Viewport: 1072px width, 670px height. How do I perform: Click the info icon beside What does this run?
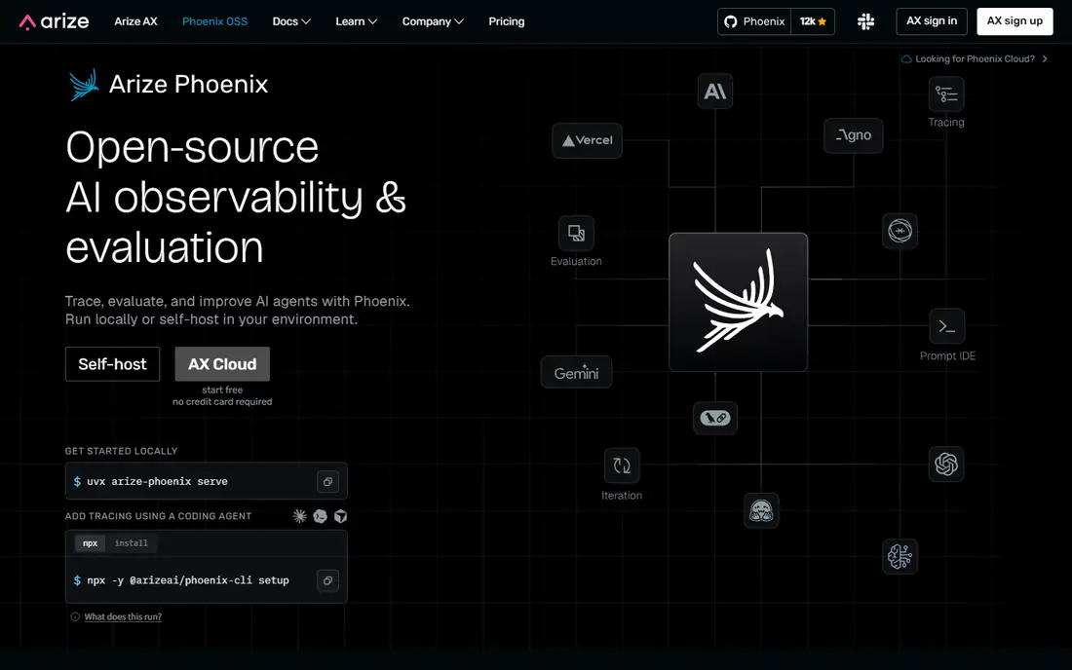(x=75, y=616)
